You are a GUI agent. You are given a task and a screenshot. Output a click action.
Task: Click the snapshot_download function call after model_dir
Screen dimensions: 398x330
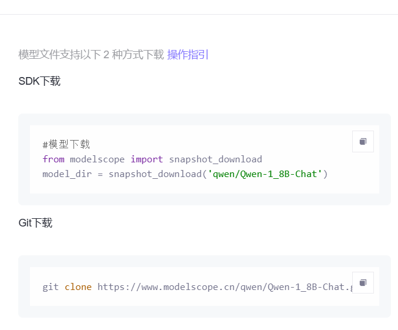tap(155, 174)
